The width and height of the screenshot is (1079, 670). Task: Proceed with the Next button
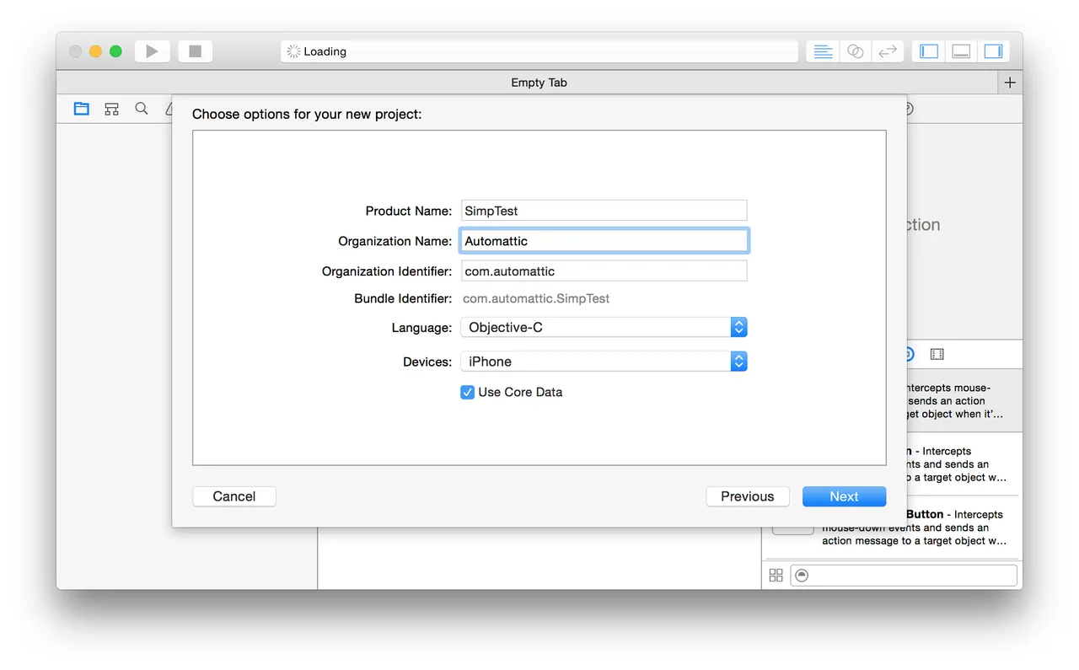click(x=844, y=496)
